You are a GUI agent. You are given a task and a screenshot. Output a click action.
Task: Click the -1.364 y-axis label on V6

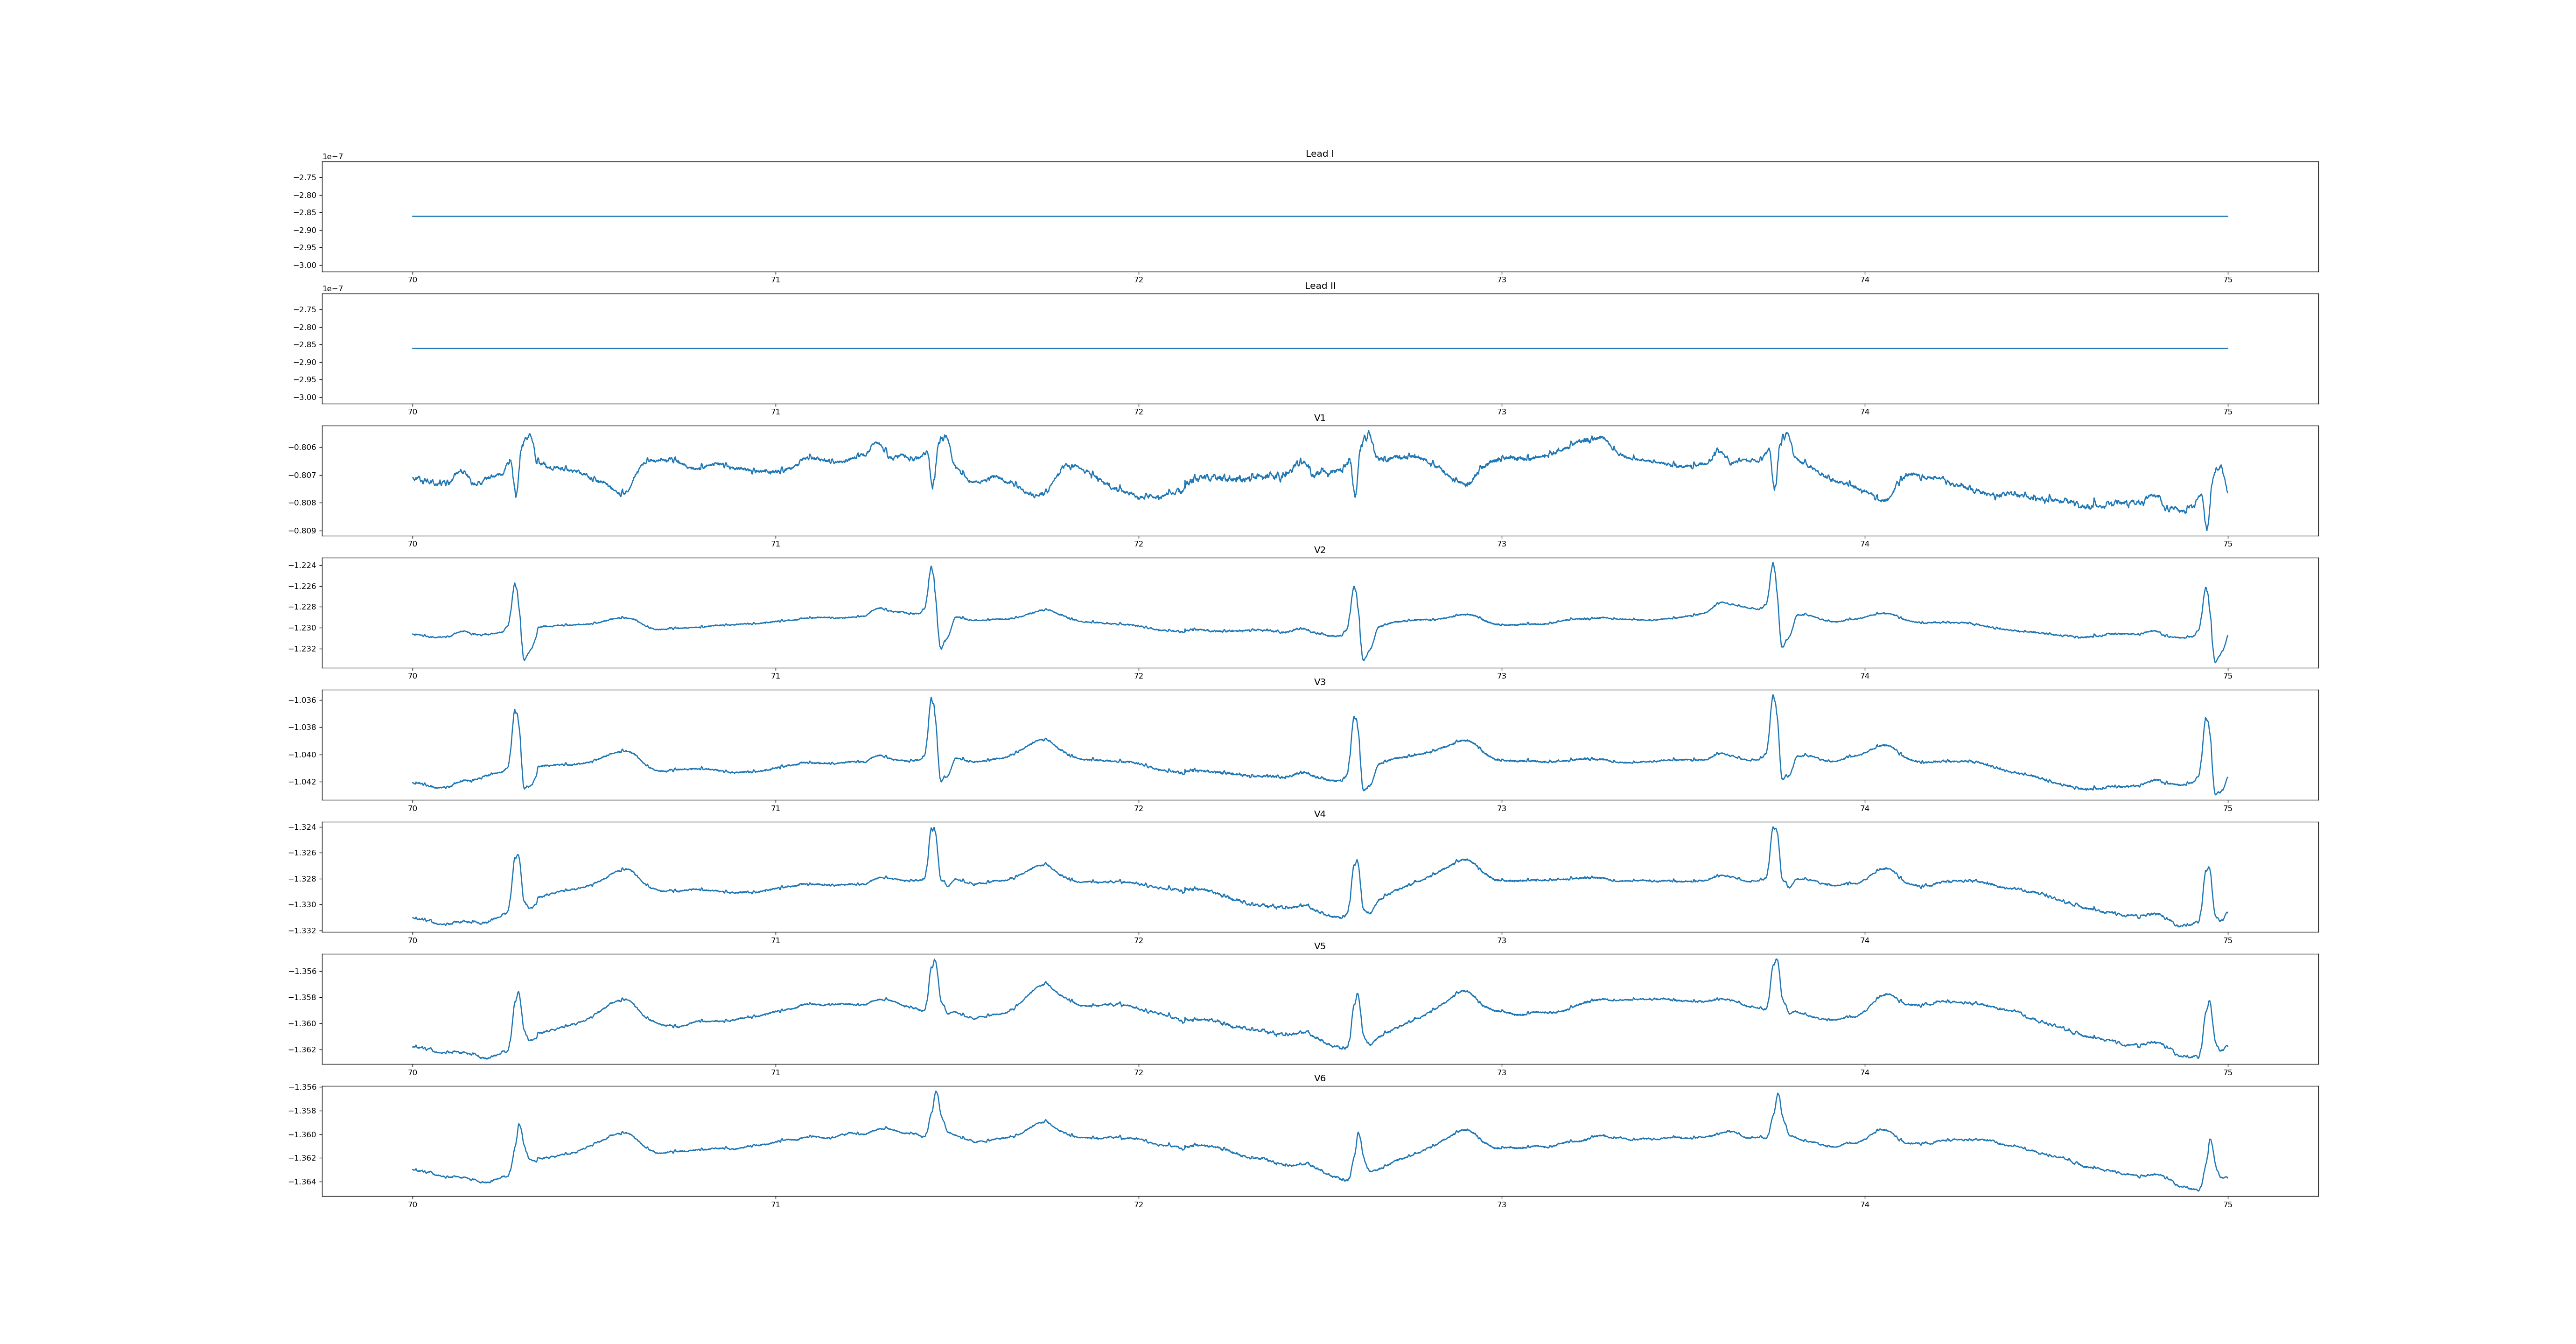point(303,1182)
